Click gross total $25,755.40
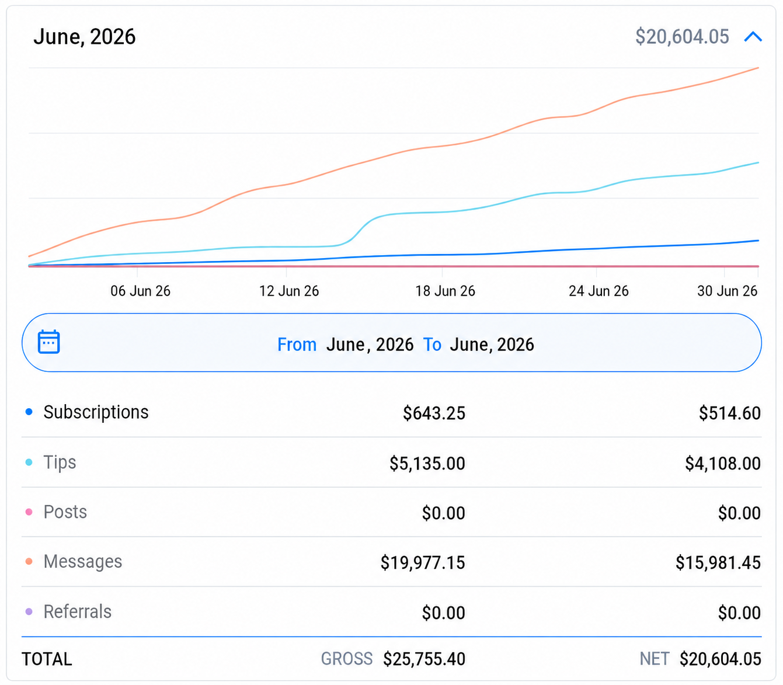Viewport: 783px width, 685px height. [x=424, y=659]
